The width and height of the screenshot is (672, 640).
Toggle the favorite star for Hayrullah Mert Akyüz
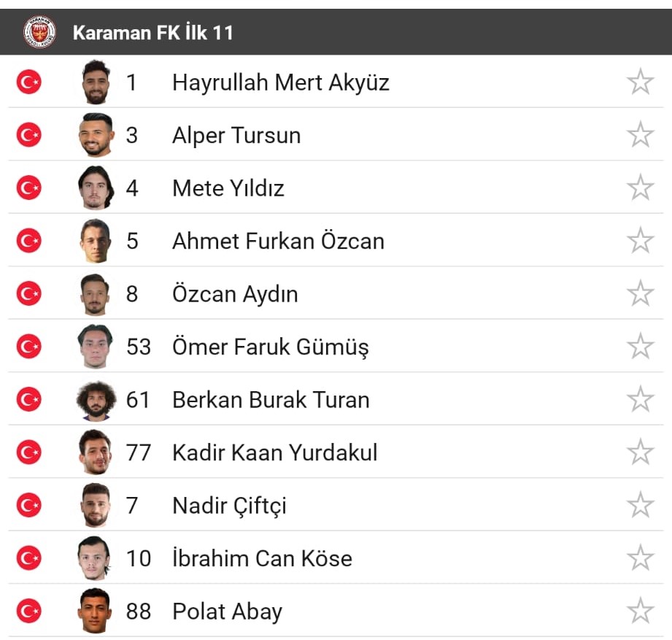click(x=641, y=80)
